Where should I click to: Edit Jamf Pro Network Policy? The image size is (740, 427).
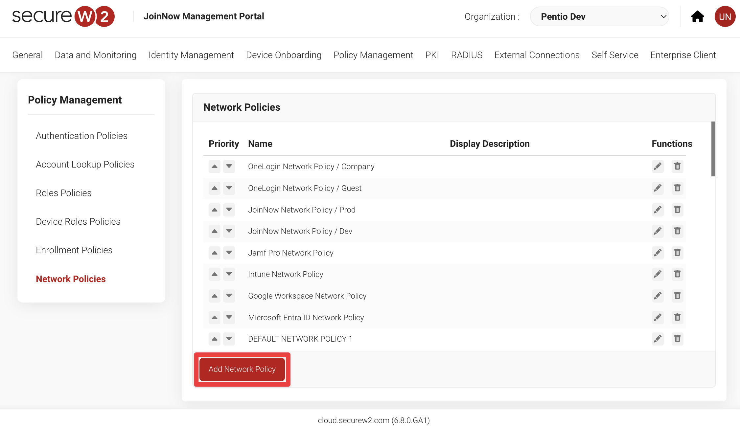(x=658, y=253)
